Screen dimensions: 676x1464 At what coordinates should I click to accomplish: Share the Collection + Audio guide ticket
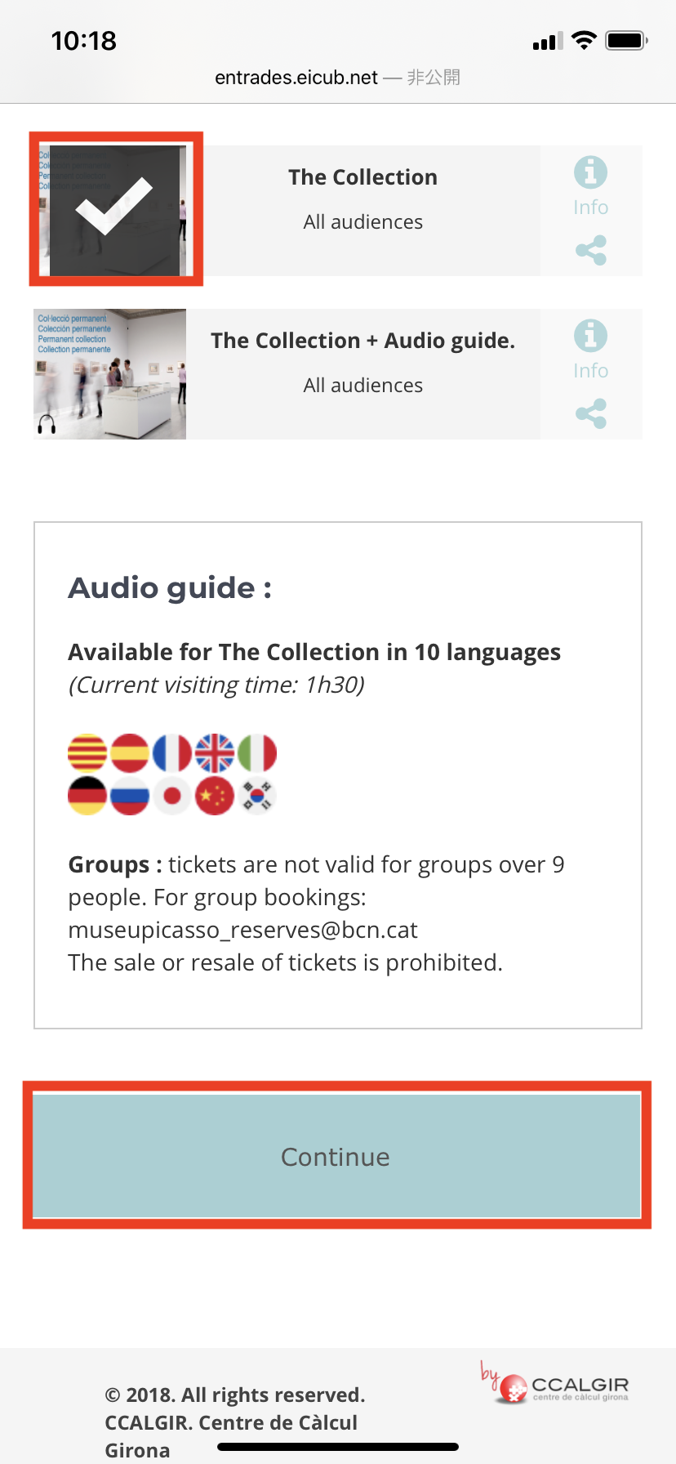(x=590, y=413)
